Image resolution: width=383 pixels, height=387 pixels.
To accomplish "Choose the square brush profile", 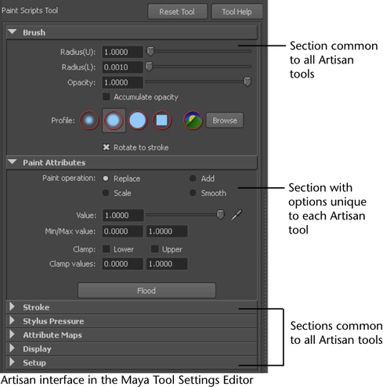I will point(161,121).
